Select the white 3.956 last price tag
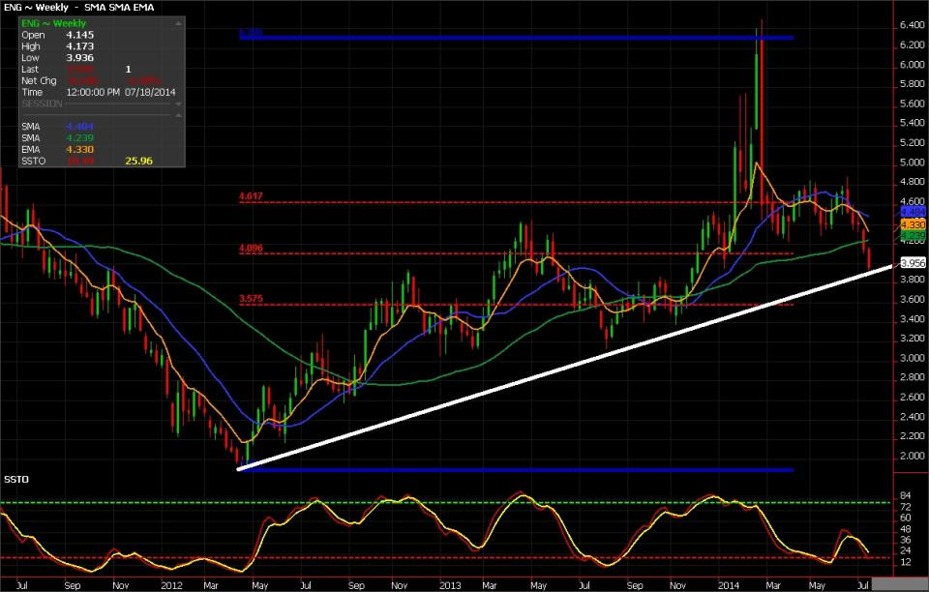Viewport: 929px width, 592px height. click(913, 263)
